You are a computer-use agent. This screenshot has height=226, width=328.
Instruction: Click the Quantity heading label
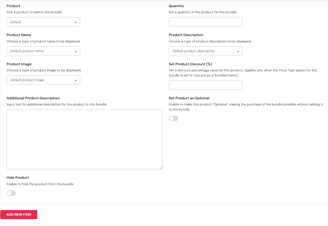point(176,6)
